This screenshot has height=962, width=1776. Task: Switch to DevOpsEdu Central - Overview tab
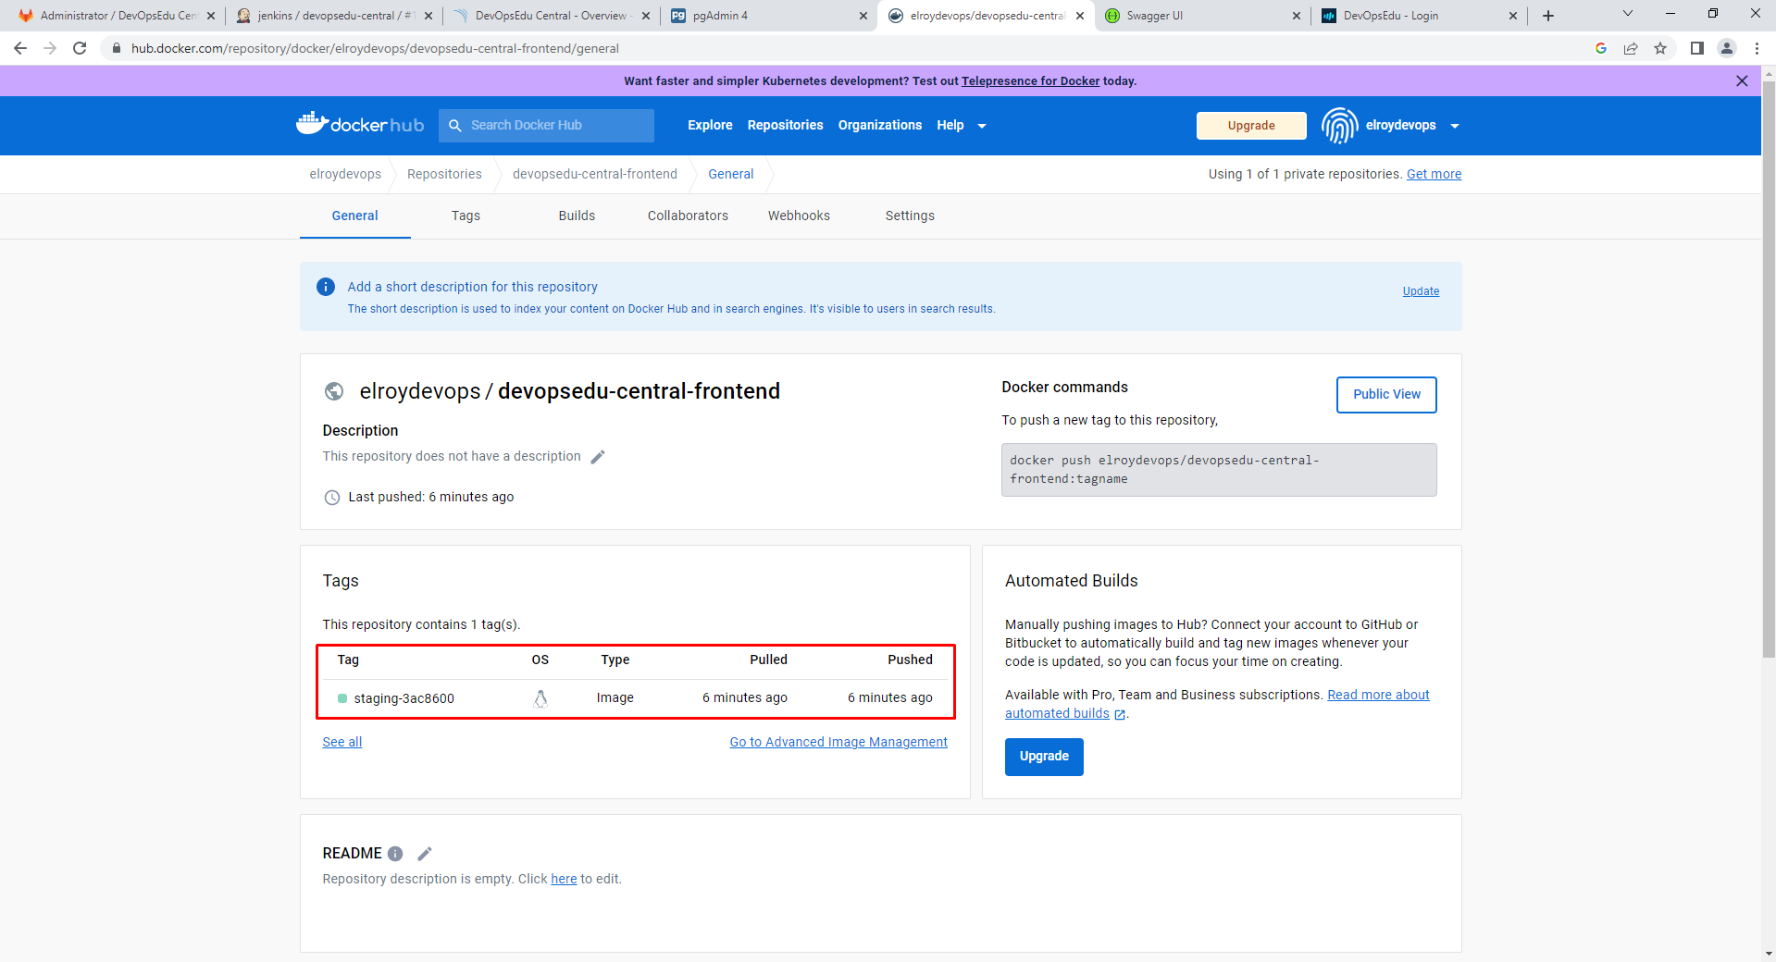click(x=551, y=16)
